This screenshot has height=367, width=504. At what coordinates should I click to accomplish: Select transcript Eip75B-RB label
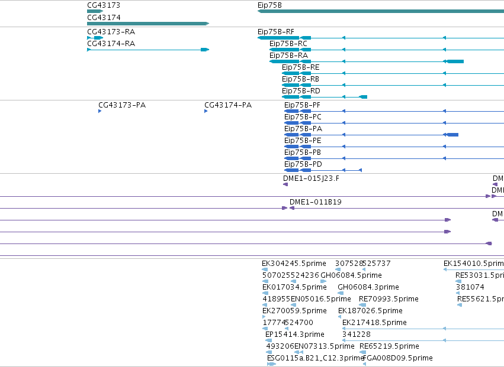click(300, 79)
